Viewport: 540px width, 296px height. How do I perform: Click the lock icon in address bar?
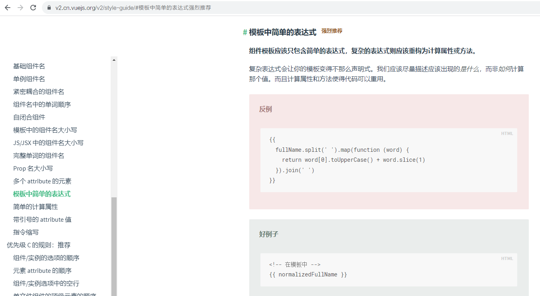(50, 8)
